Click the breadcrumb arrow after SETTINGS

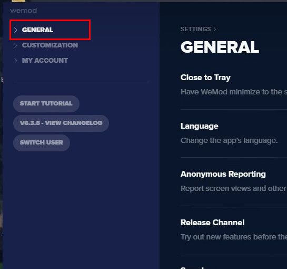[x=215, y=29]
